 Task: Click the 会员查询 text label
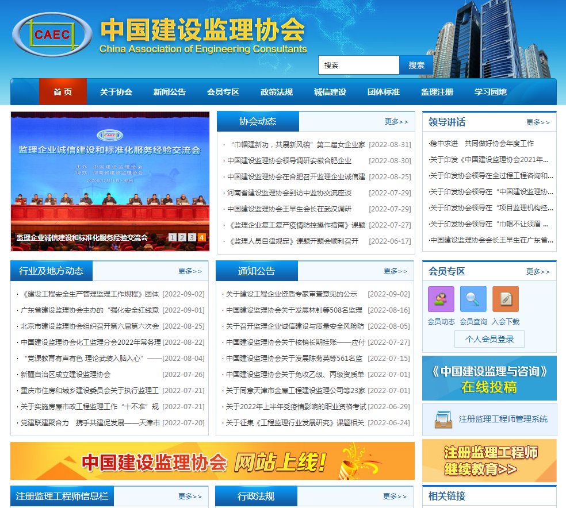[x=473, y=322]
